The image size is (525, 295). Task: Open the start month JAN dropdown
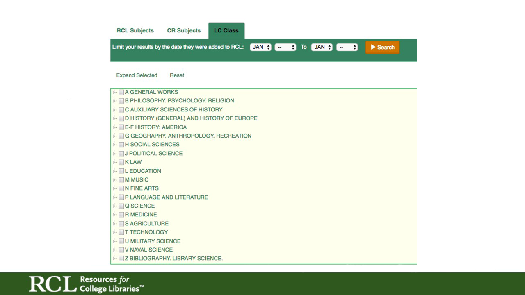coord(260,47)
